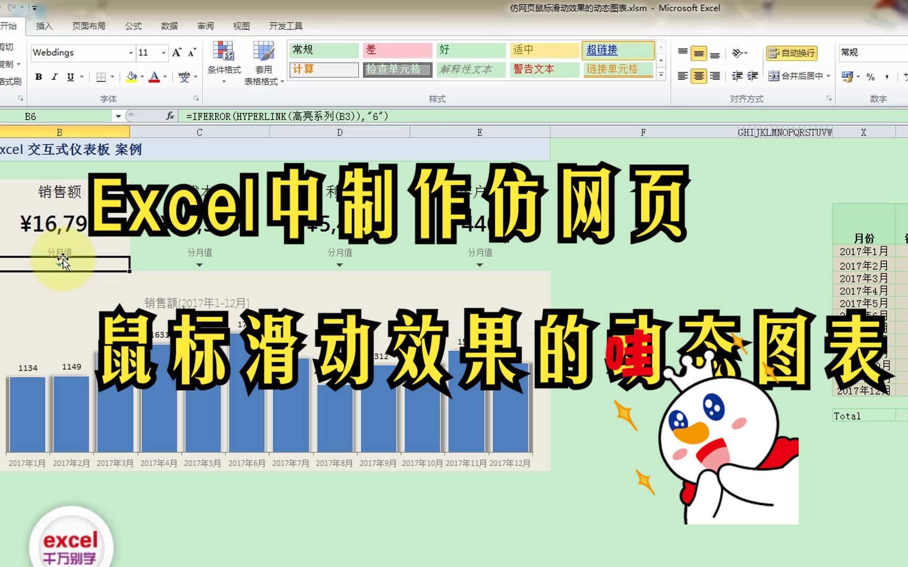Apply the 链接单元格 linked cell style
This screenshot has width=908, height=567.
click(x=618, y=69)
